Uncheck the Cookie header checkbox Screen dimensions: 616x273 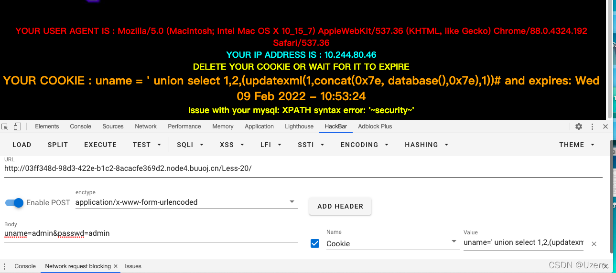pyautogui.click(x=315, y=244)
